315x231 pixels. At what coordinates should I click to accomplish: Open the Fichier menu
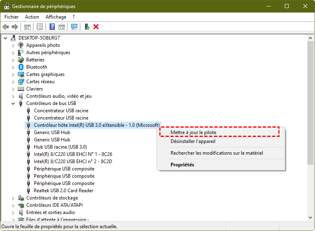pyautogui.click(x=11, y=17)
